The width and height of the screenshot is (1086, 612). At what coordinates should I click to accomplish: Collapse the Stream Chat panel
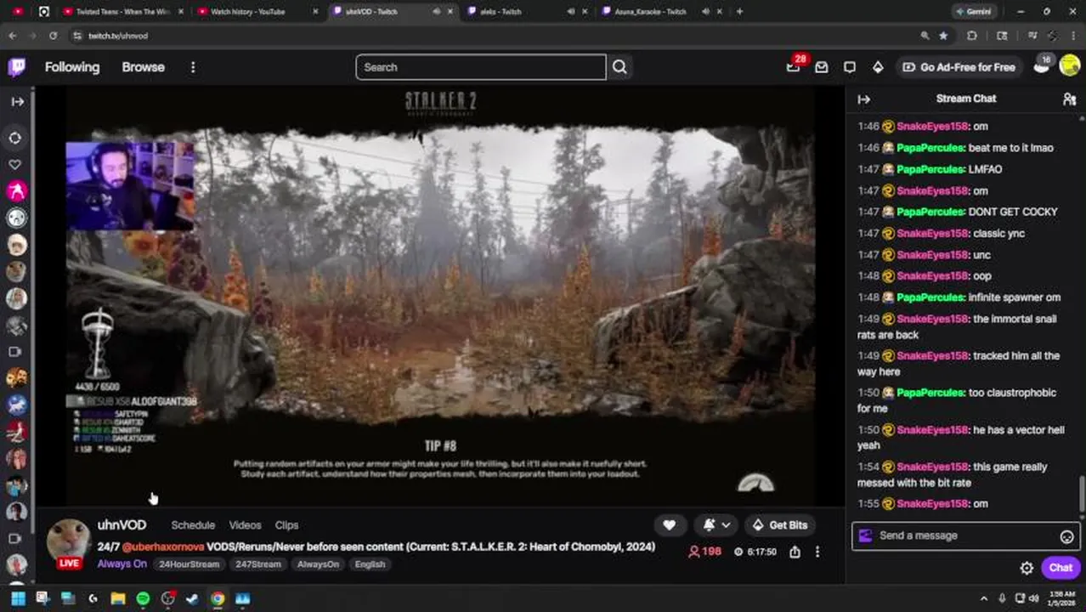coord(863,99)
